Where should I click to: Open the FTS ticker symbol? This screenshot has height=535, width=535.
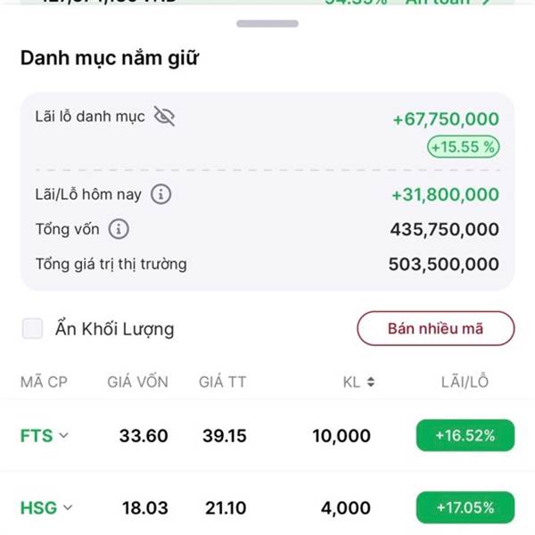point(37,436)
